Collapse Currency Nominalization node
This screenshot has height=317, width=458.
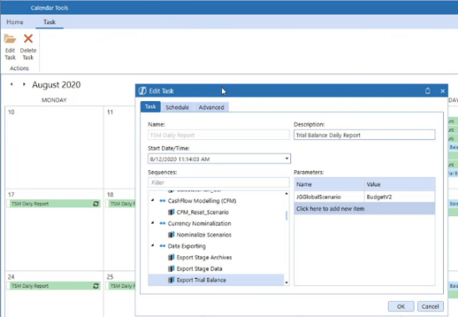tap(153, 223)
